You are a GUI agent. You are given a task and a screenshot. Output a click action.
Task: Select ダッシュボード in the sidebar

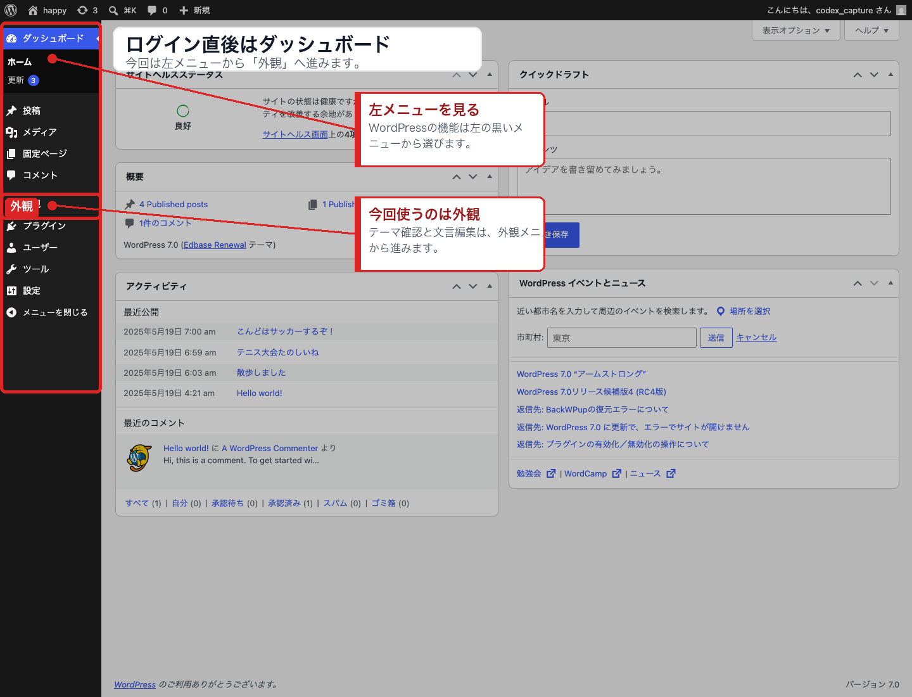click(51, 39)
